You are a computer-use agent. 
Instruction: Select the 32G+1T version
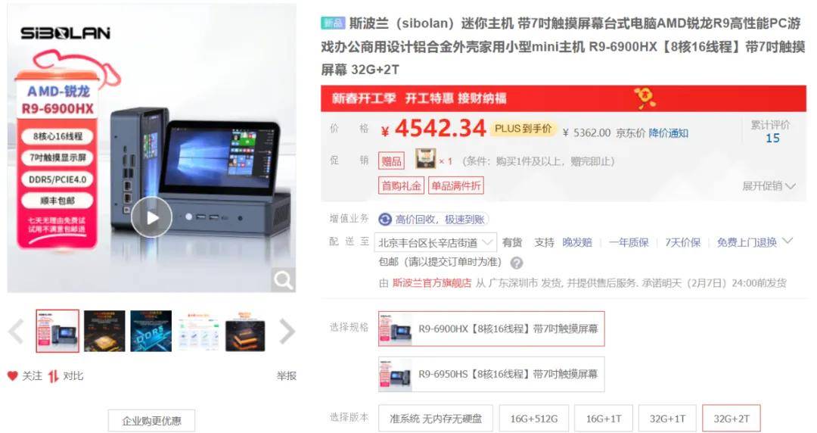[x=667, y=419]
